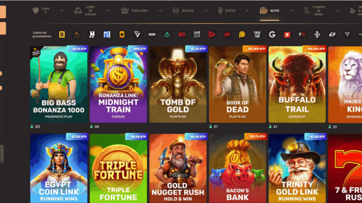Select the BG provider logo
This screenshot has width=362, height=203.
coord(182,34)
